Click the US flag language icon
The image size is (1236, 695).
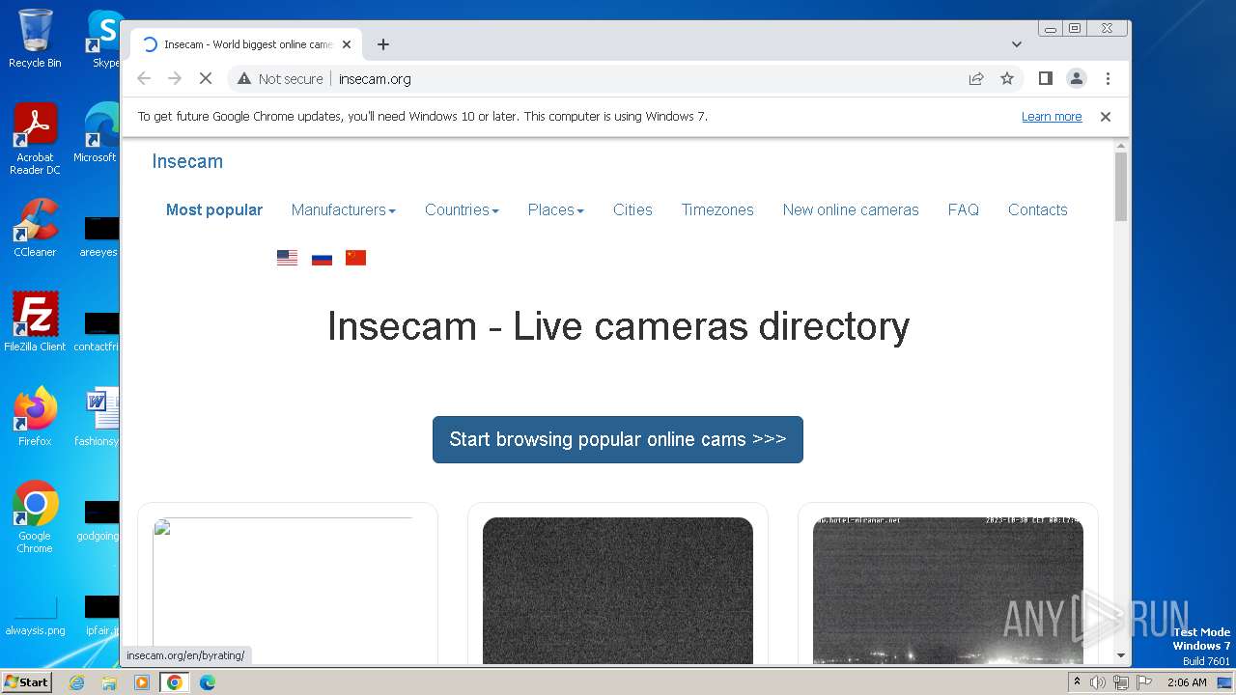coord(287,258)
